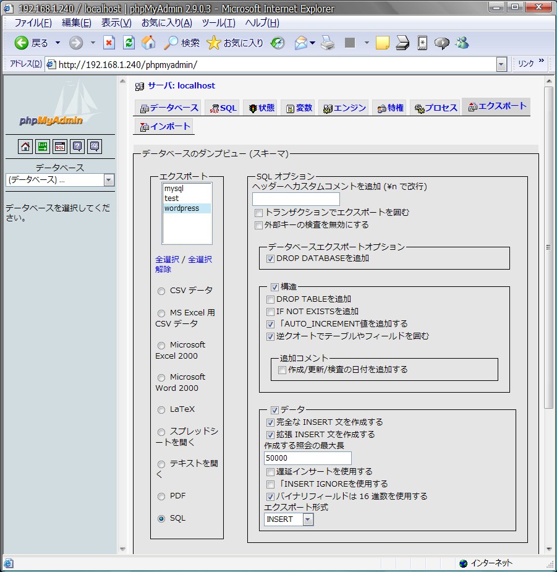Click the green Refresh page icon
Viewport: 557px width, 572px height.
click(x=129, y=43)
